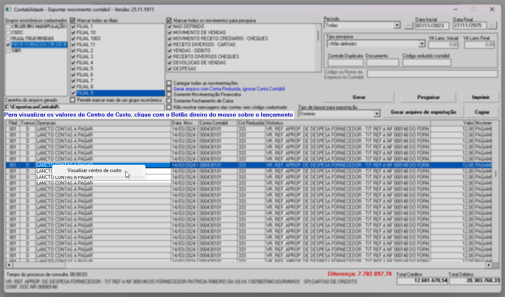Check 'Carregar todas as movimentações' box
This screenshot has height=297, width=505.
click(169, 83)
